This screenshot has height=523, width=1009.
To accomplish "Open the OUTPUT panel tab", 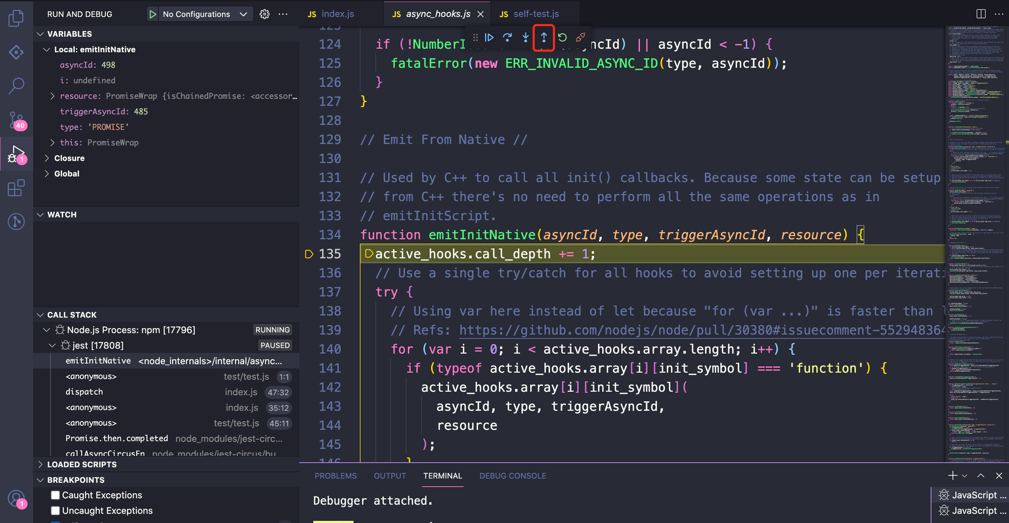I will point(390,476).
